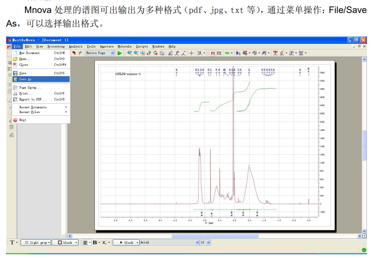Click the Zoom Out magnifier icon
This screenshot has height=258, width=380.
point(136,53)
